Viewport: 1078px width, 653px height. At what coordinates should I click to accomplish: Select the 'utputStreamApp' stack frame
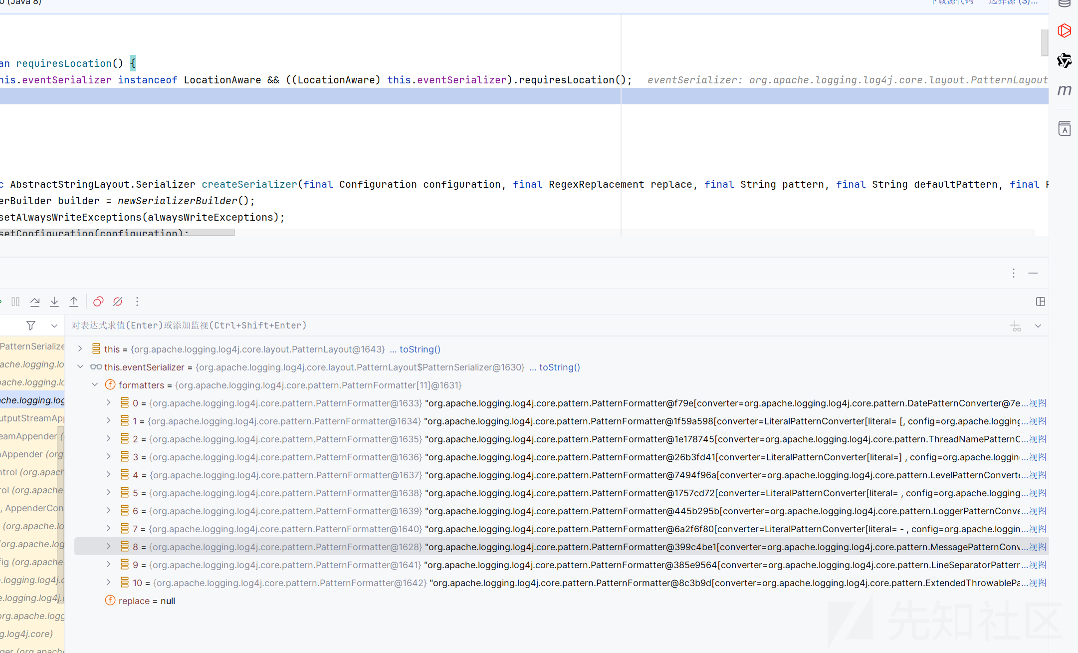coord(32,418)
